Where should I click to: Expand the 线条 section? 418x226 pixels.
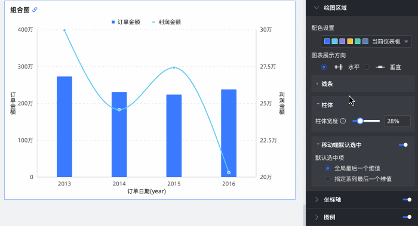coord(317,84)
